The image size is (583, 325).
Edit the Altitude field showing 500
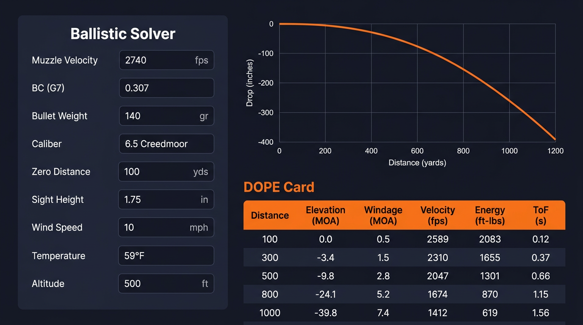point(166,284)
